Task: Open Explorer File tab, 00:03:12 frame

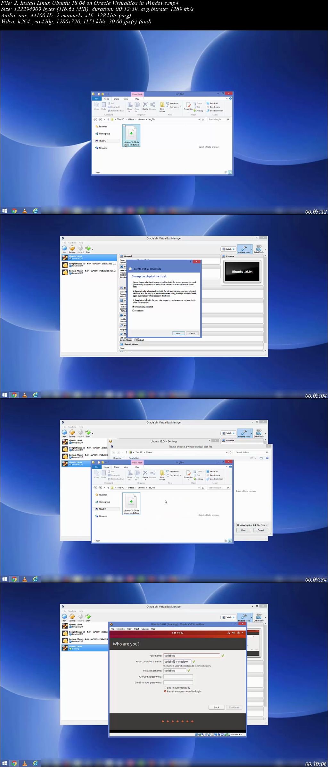Action: click(97, 99)
